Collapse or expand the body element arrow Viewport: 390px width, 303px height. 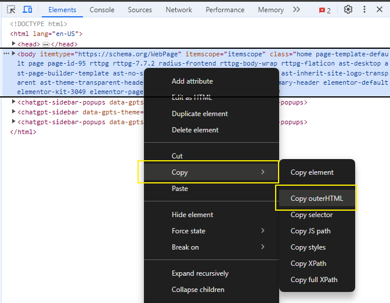tap(14, 53)
